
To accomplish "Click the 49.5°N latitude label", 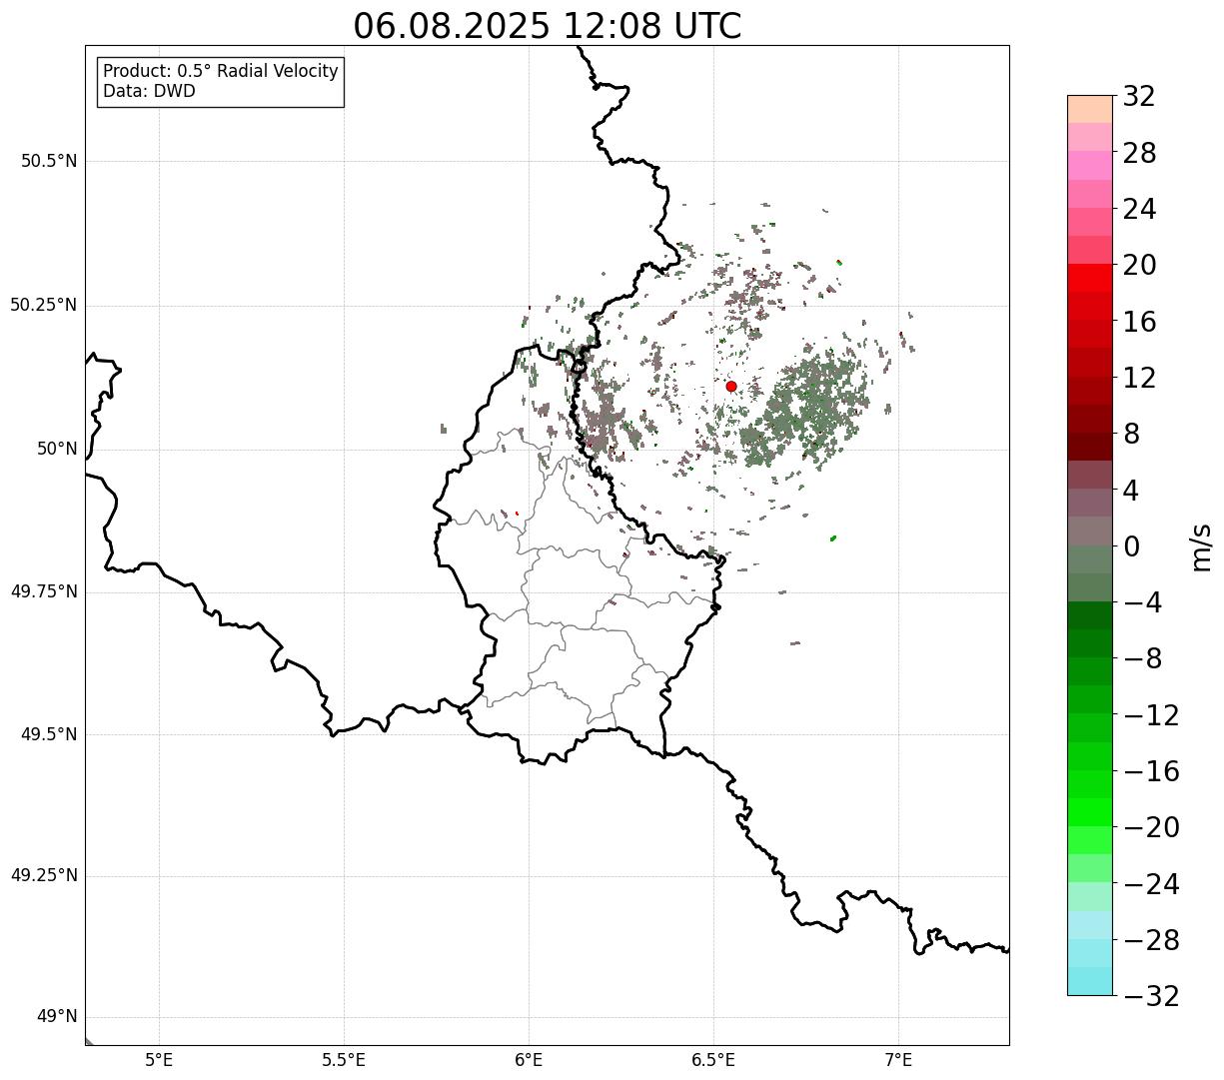I will (49, 734).
